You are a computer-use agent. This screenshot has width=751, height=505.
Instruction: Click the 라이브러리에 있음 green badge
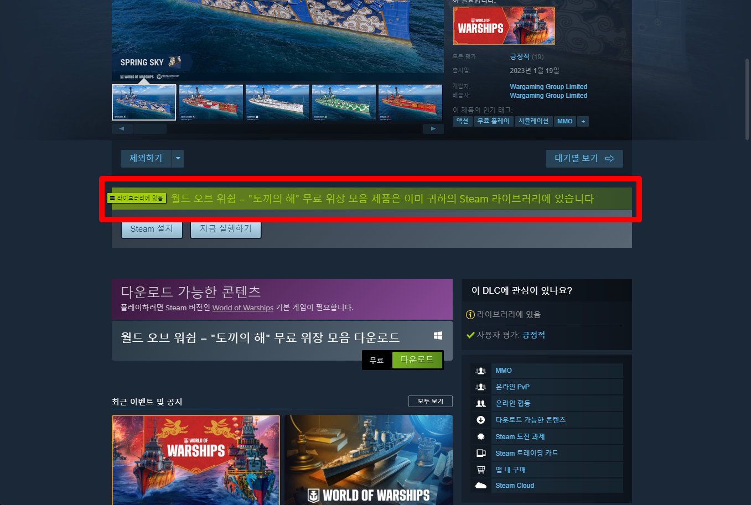pos(137,198)
